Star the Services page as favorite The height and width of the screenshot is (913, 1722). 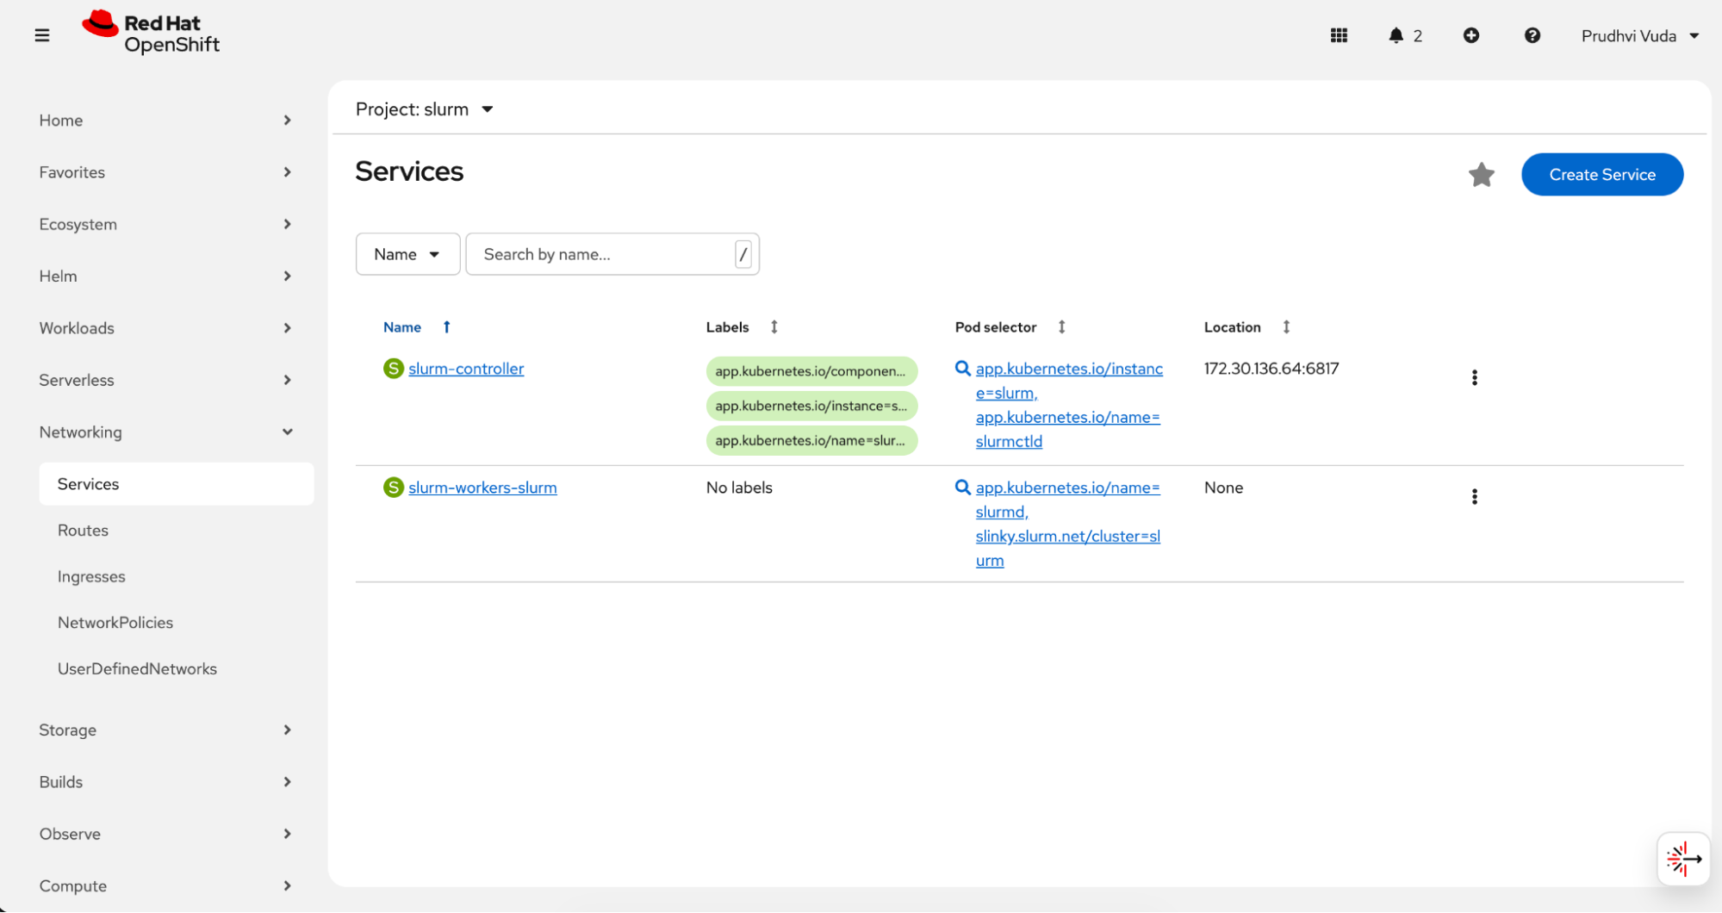pos(1481,175)
